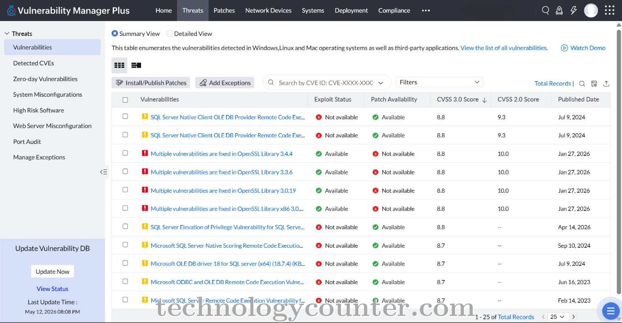The height and width of the screenshot is (323, 622).
Task: Open the column chooser icon
Action: (x=594, y=84)
